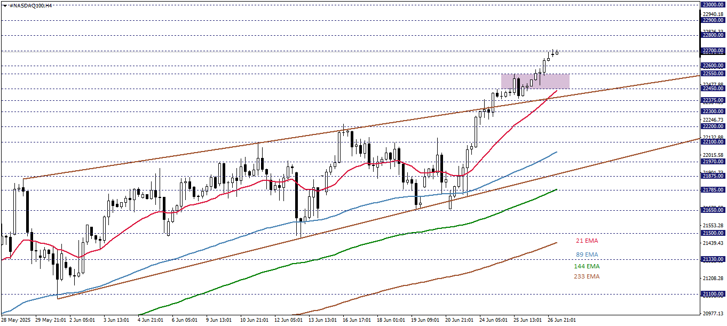Select the purple shaded rectangle zone
Image resolution: width=727 pixels, height=326 pixels.
pos(535,81)
